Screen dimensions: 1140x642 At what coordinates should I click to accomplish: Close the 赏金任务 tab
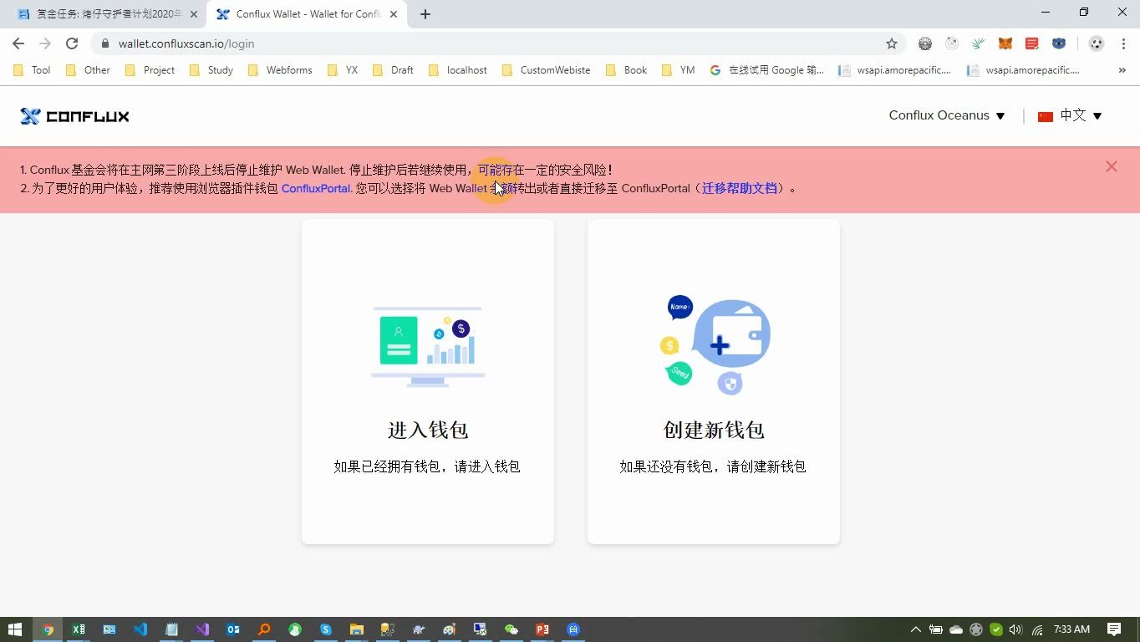point(194,14)
